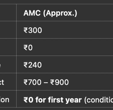This screenshot has width=113, height=110.
Task: Click the ₹900 amount in the range
Action: [x=59, y=82]
